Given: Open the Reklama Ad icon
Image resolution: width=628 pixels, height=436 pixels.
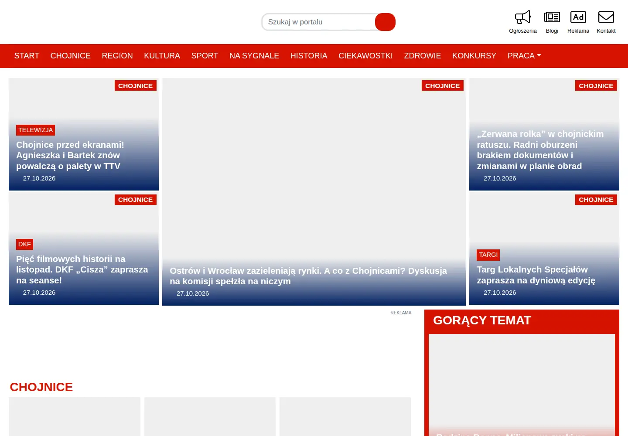Looking at the screenshot, I should [x=578, y=17].
